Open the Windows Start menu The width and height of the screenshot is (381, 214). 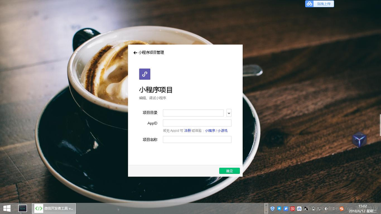tap(7, 208)
